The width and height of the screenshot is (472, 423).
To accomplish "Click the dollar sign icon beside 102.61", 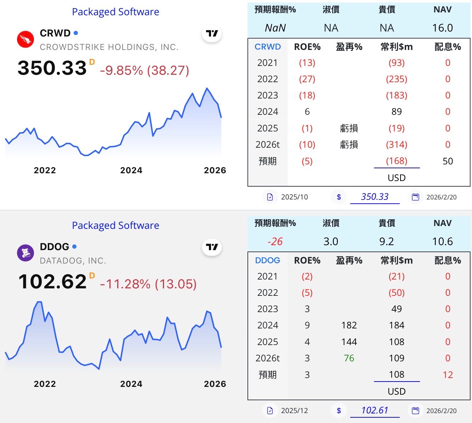I will [x=339, y=411].
